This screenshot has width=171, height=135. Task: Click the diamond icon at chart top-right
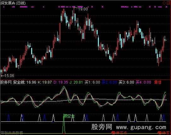(x=164, y=3)
